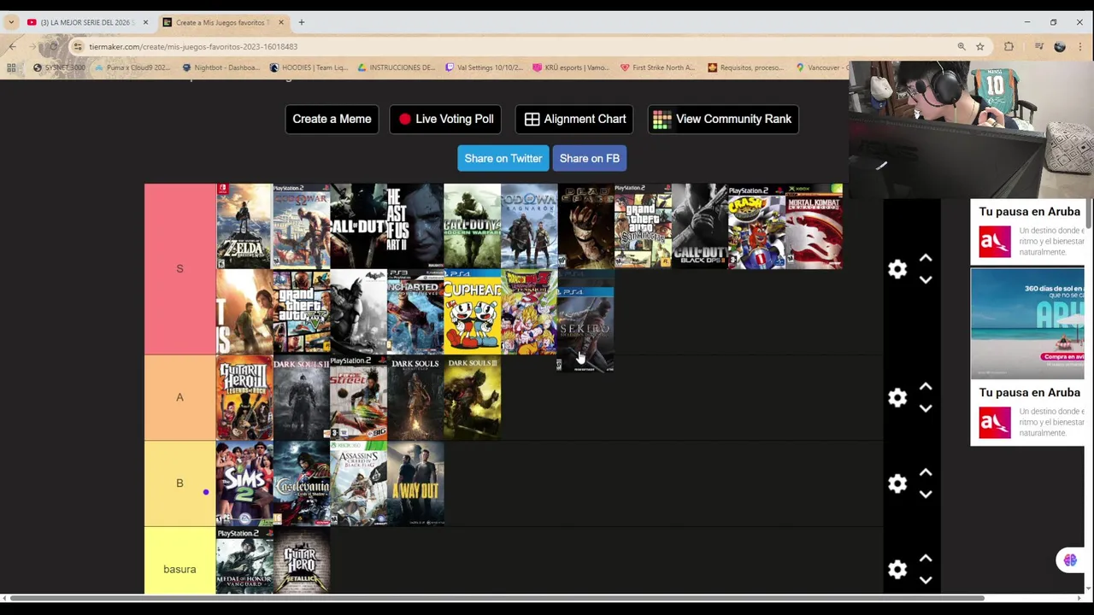Select the God of War Ragnarok cover
Viewport: 1094px width, 615px height.
[x=529, y=226]
